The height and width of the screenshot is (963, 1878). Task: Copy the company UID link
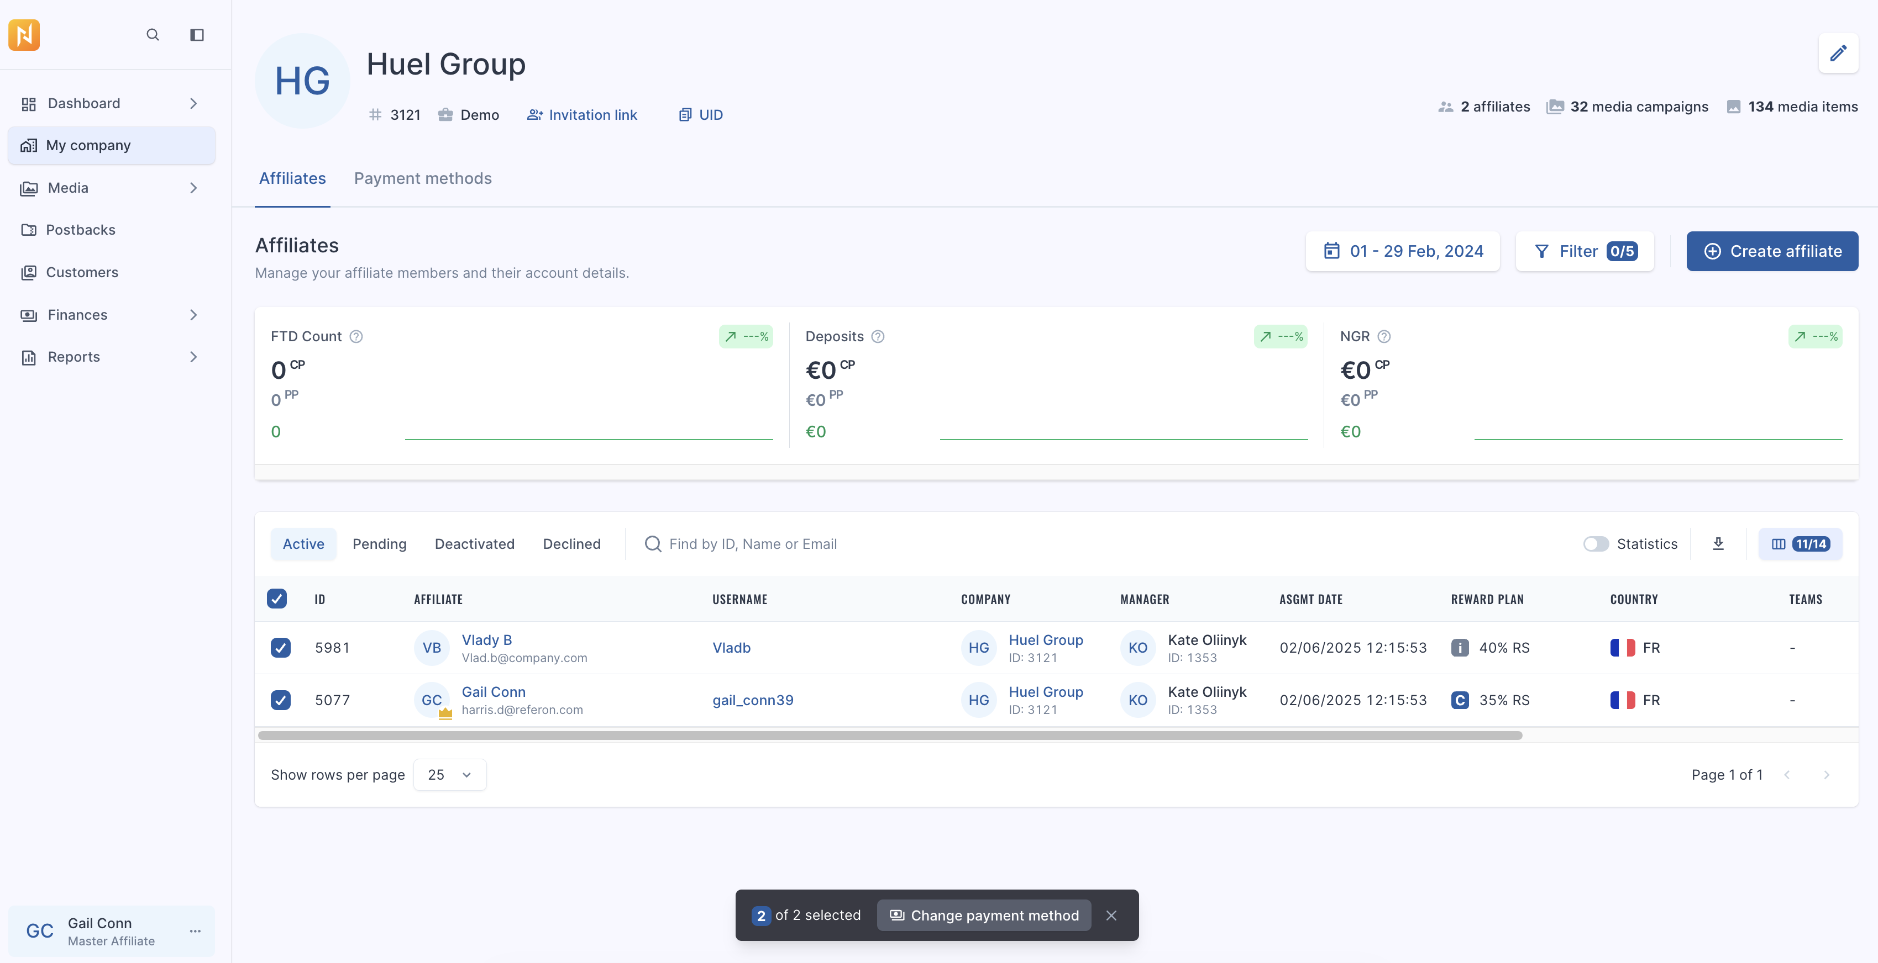[x=701, y=115]
